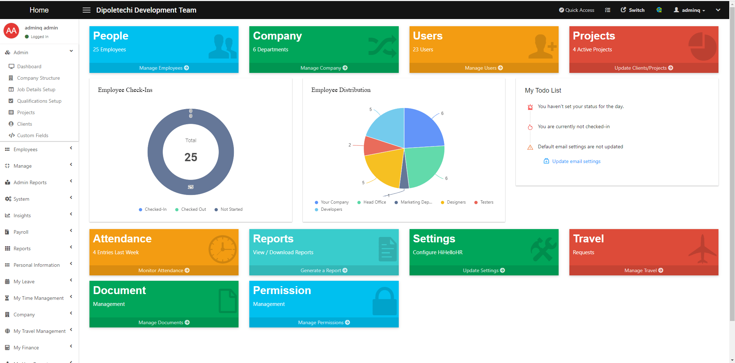Click the flame icon next to not checked-in
The height and width of the screenshot is (363, 735).
(530, 127)
